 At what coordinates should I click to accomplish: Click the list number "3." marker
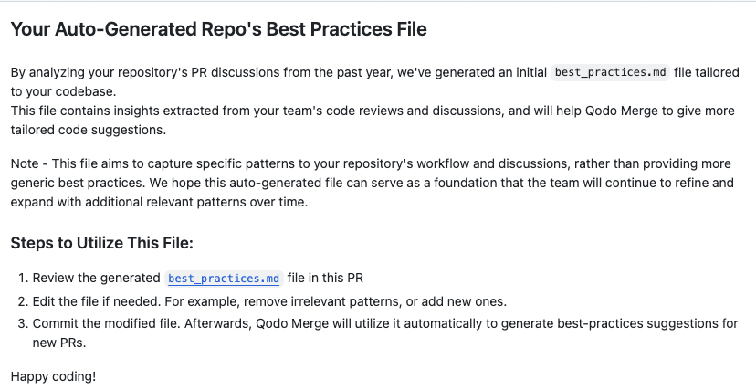click(24, 323)
